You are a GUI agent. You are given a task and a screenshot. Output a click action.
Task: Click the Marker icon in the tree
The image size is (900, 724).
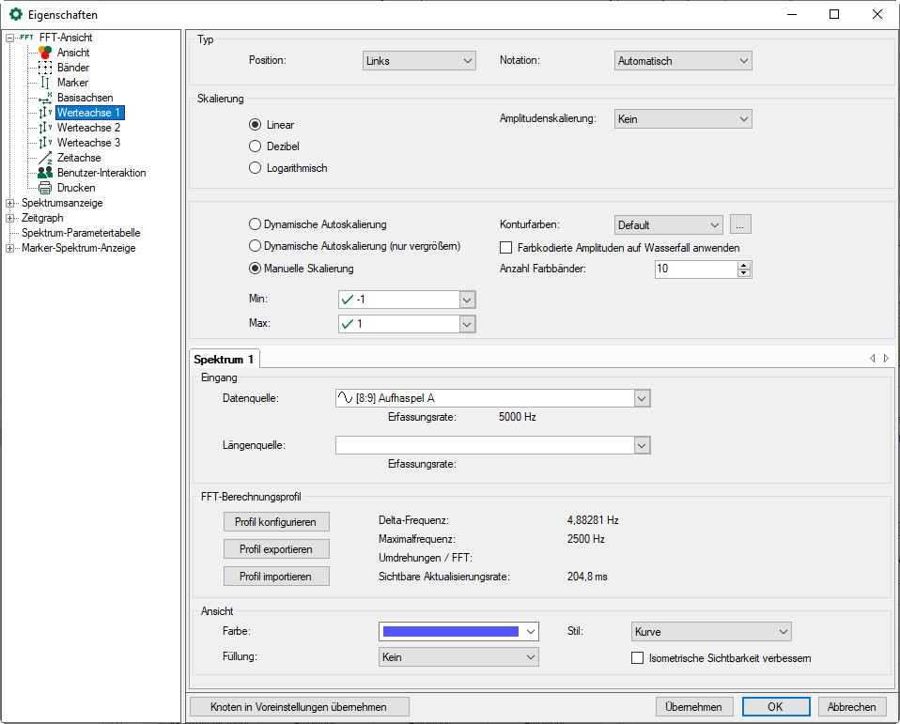point(45,83)
